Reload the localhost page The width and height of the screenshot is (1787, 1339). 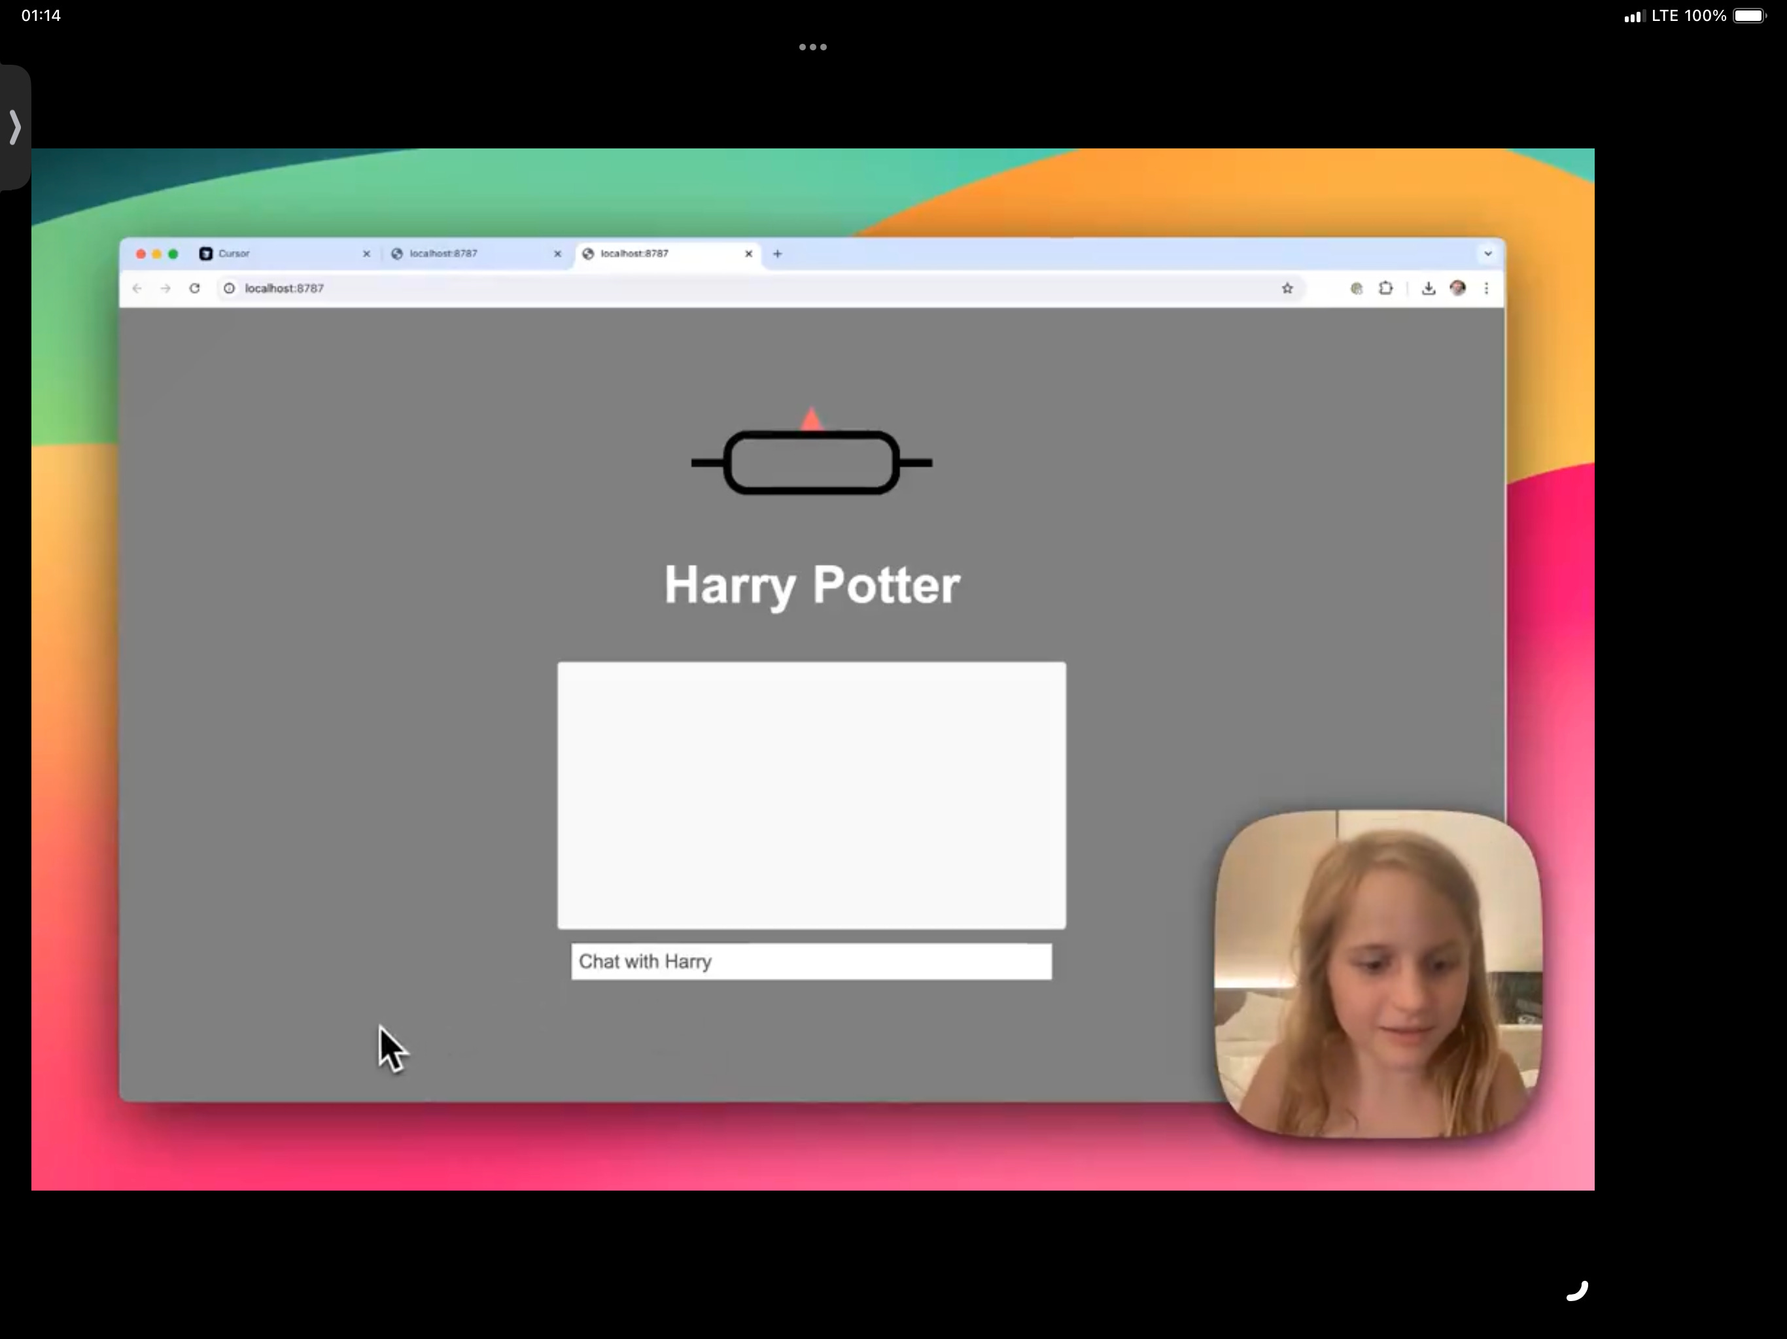[195, 288]
